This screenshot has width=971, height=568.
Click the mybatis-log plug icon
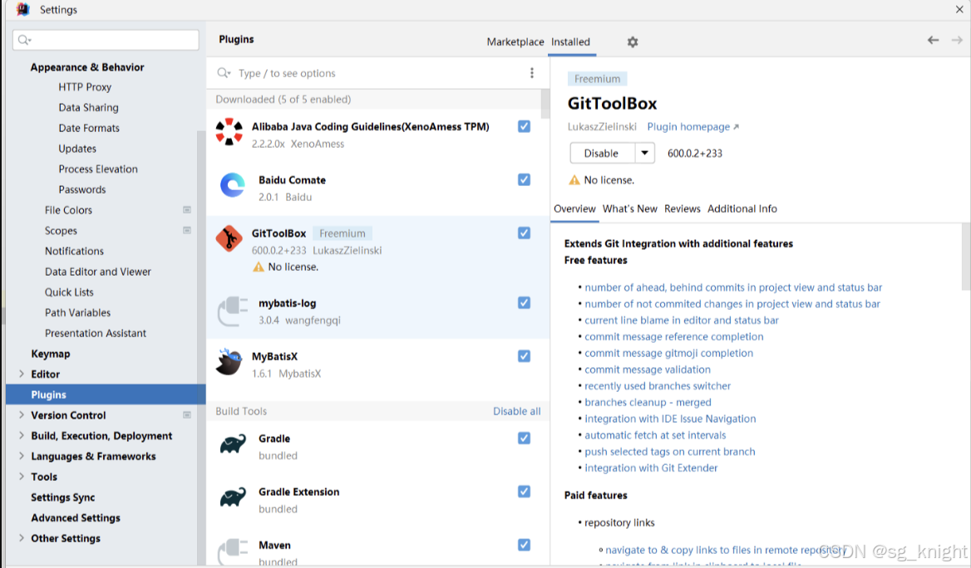point(233,311)
